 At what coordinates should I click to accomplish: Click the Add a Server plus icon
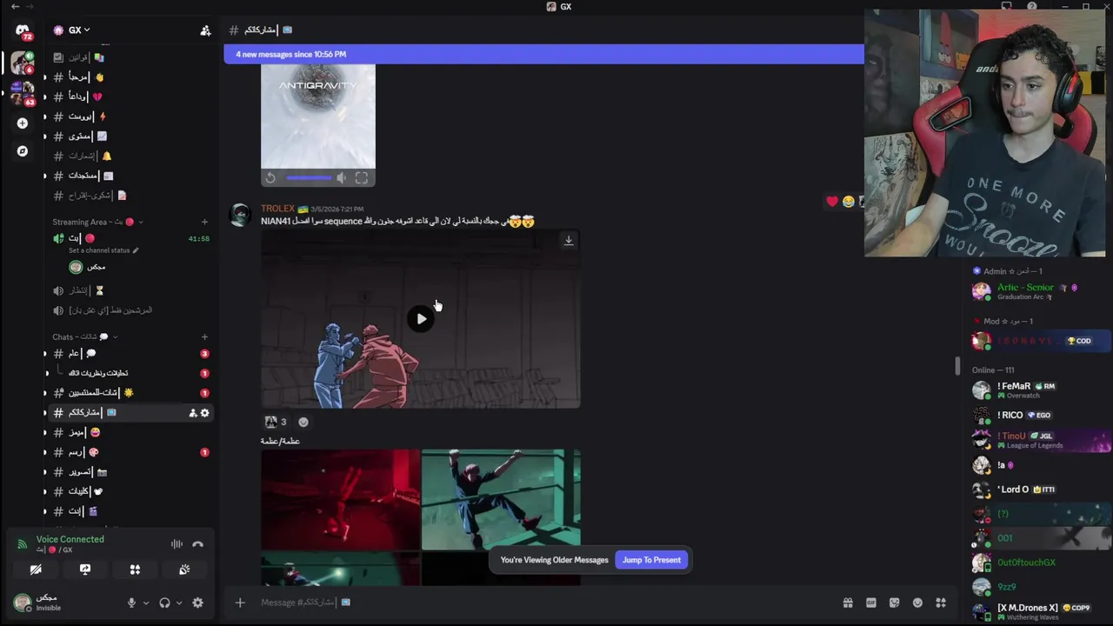click(x=23, y=123)
